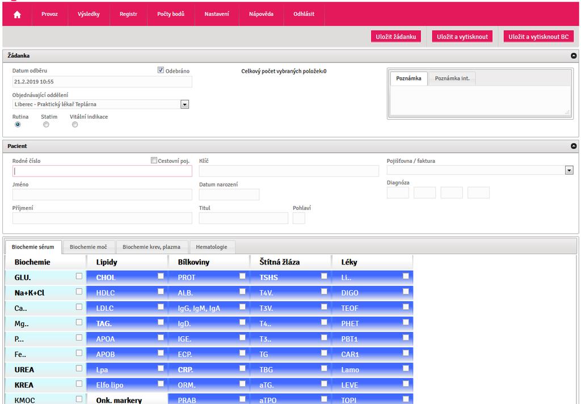
Task: Check the LDLC test checkbox
Action: [161, 307]
